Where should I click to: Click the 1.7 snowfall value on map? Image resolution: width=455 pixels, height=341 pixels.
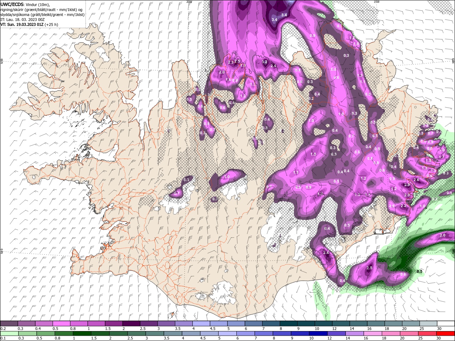click(x=442, y=157)
